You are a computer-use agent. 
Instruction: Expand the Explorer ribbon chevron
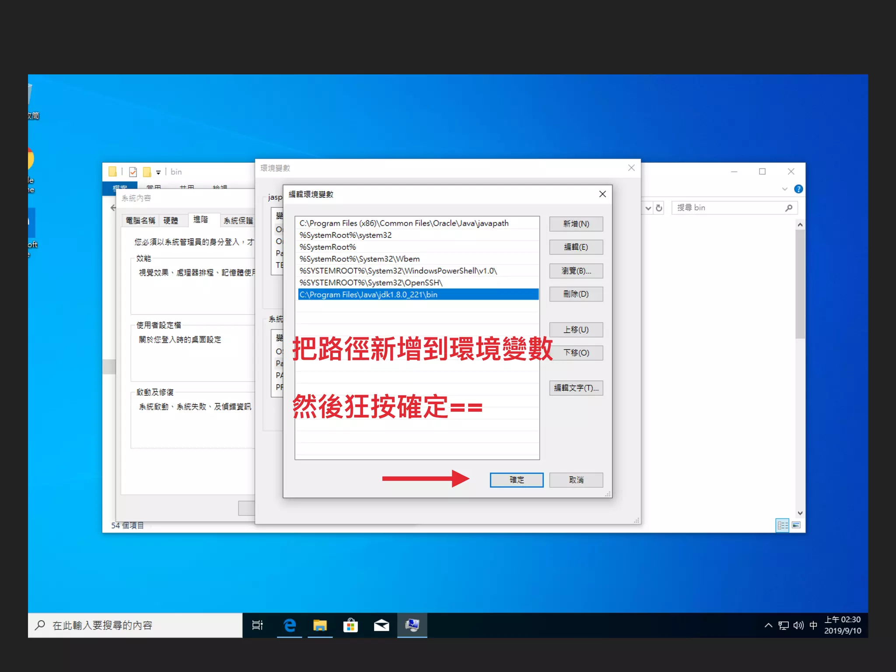point(784,189)
